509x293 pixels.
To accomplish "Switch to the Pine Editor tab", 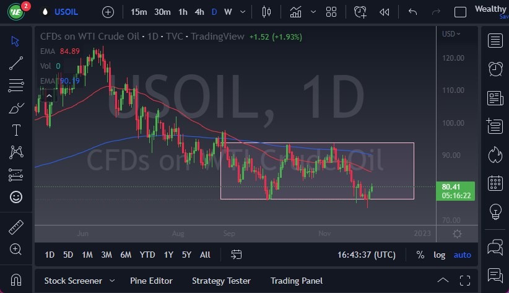I will (x=151, y=281).
